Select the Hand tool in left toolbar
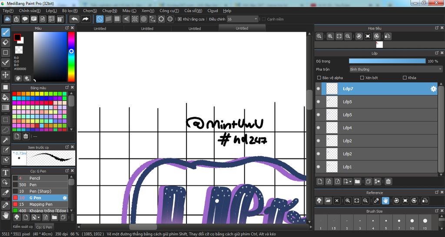 click(5, 215)
